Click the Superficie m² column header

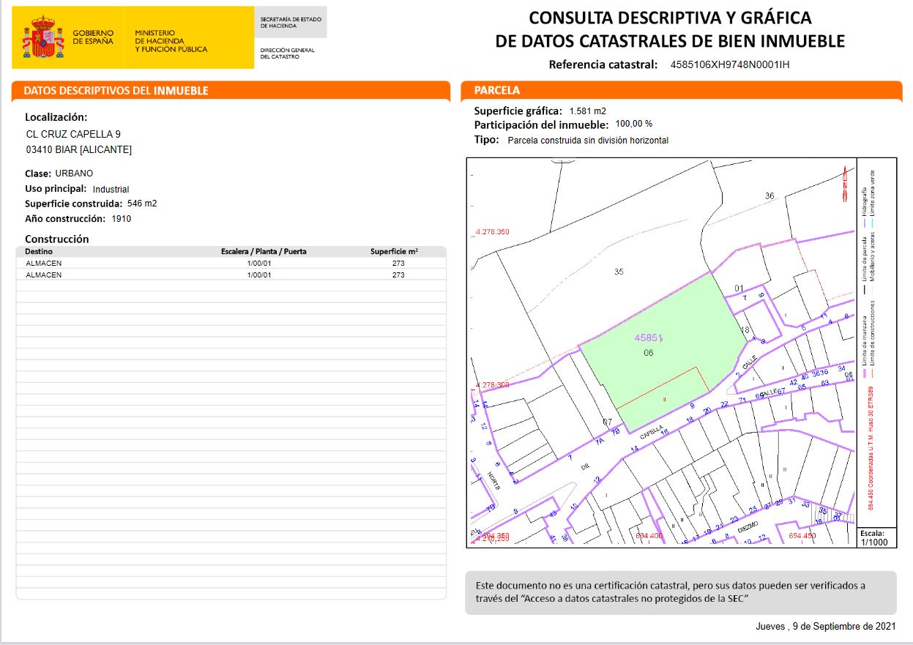pos(394,251)
